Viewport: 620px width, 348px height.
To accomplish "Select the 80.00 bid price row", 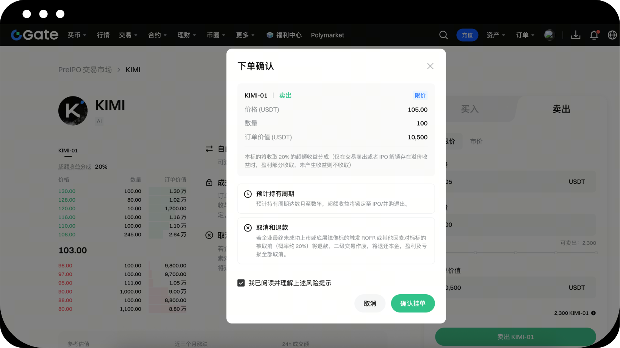I will (x=122, y=309).
